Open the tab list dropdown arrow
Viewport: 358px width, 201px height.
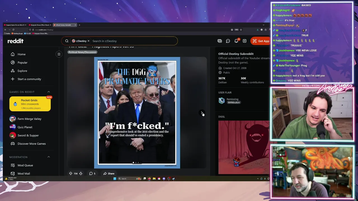(x=263, y=25)
